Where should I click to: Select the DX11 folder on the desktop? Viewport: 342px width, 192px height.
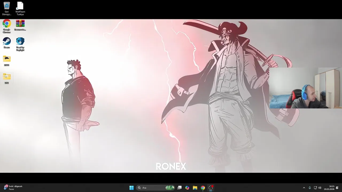pyautogui.click(x=7, y=61)
